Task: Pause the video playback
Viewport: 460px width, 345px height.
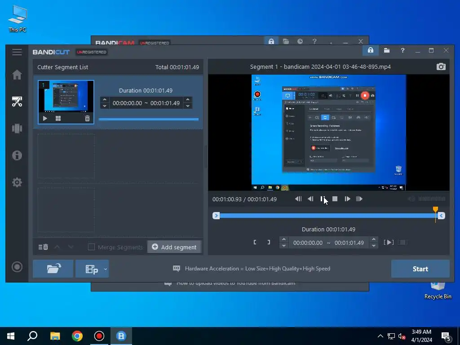Action: coord(323,199)
